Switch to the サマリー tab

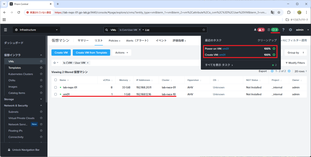(x=83, y=41)
